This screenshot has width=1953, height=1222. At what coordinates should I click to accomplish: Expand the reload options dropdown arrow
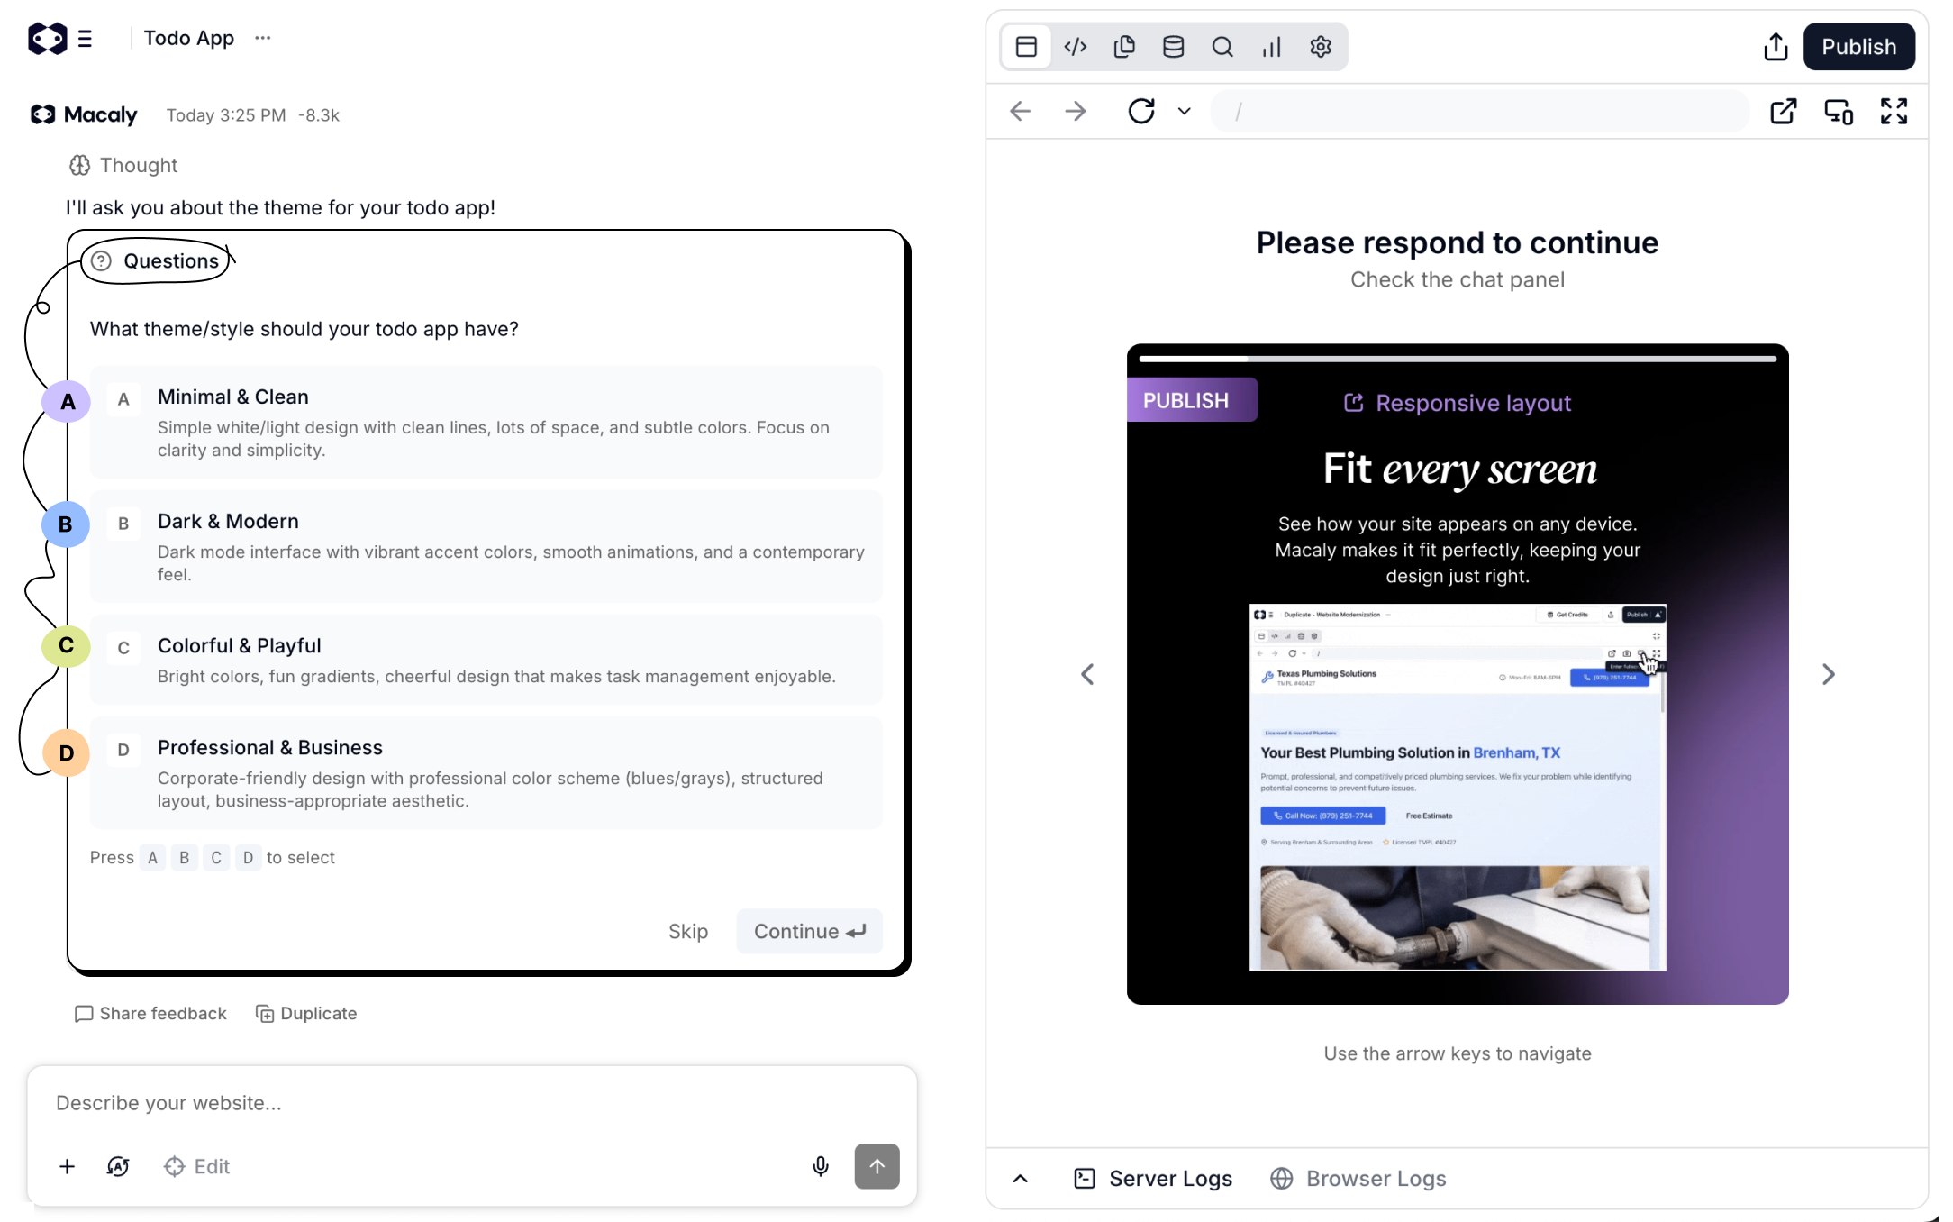1184,112
